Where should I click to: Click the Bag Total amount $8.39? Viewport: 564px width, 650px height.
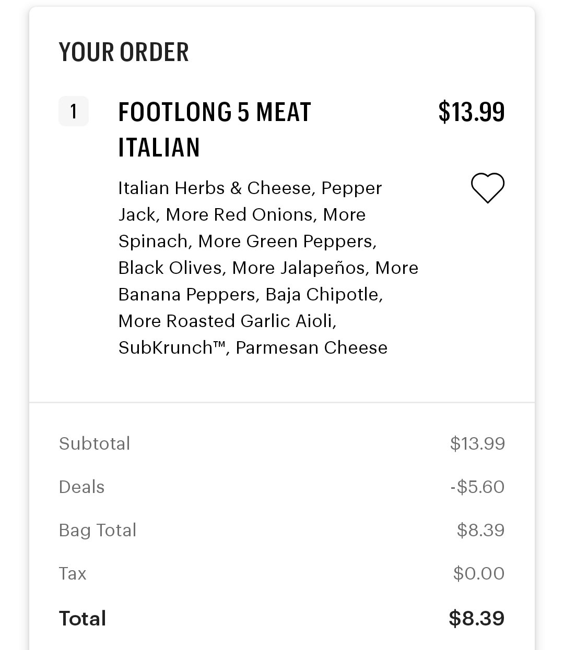[x=480, y=530]
